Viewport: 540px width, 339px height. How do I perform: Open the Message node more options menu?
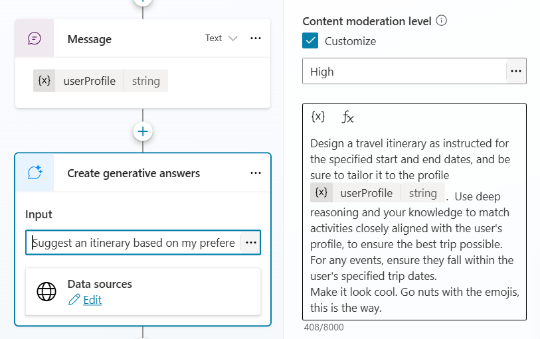[256, 38]
